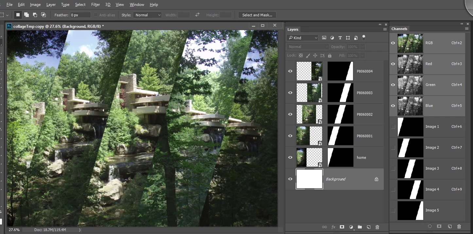473x234 pixels.
Task: Collapse Channels panel double arrows
Action: [462, 24]
